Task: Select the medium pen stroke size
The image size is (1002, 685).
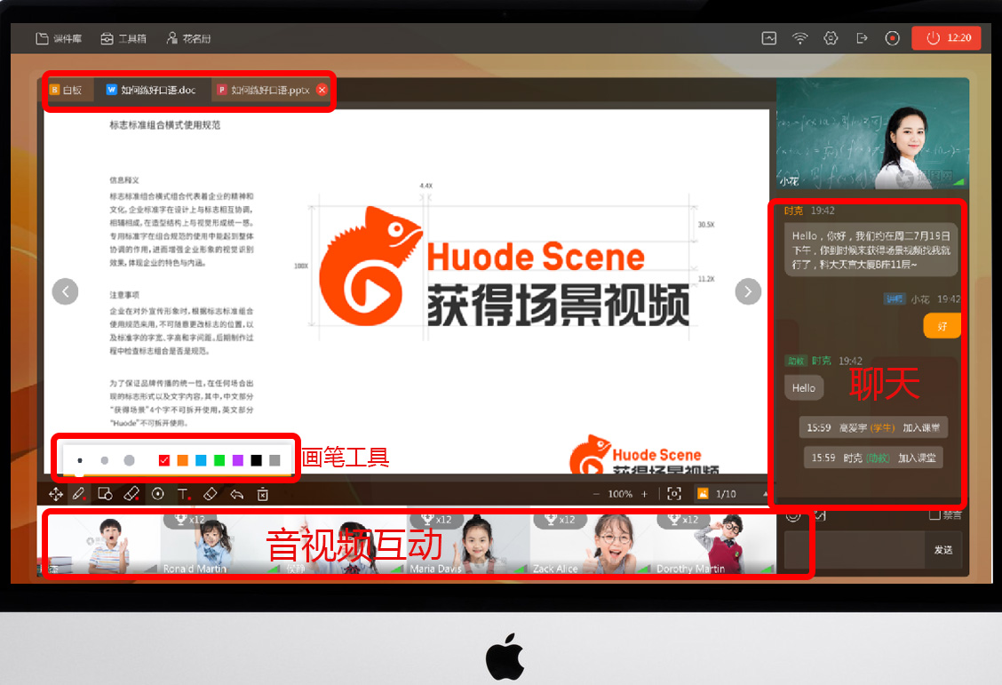Action: pos(104,460)
